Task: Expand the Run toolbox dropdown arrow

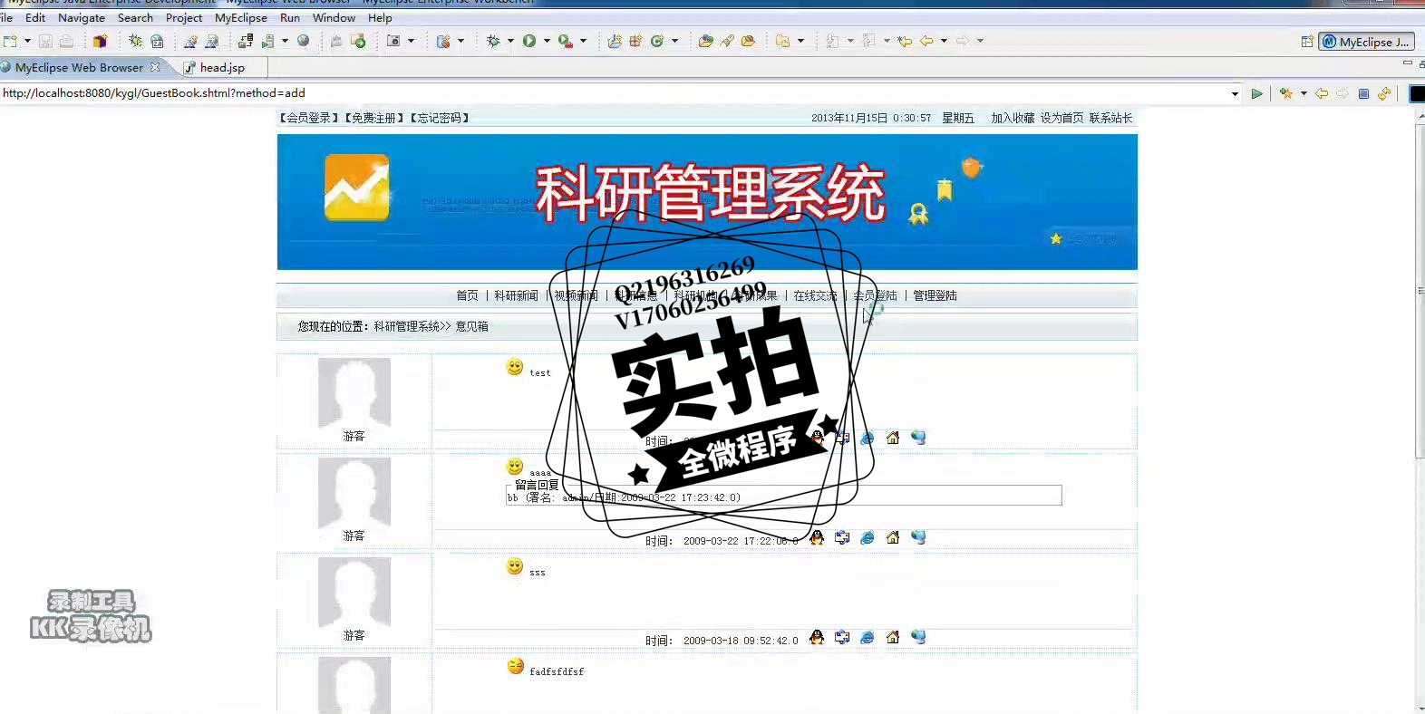Action: (583, 41)
